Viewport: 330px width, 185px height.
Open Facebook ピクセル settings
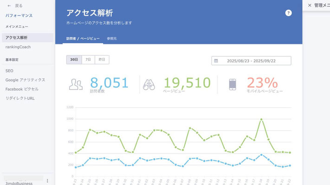(22, 89)
